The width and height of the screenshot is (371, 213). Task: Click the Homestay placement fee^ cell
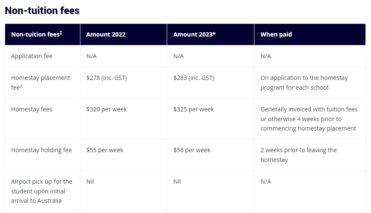(40, 83)
